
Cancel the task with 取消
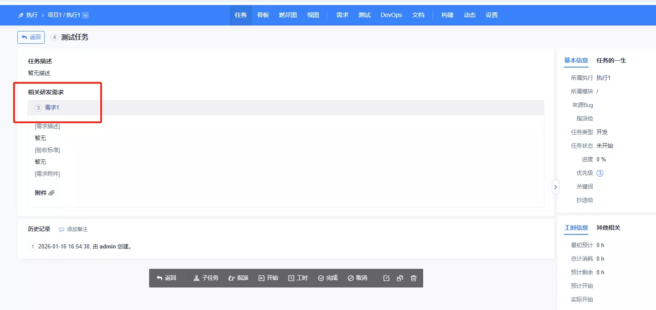coord(358,278)
